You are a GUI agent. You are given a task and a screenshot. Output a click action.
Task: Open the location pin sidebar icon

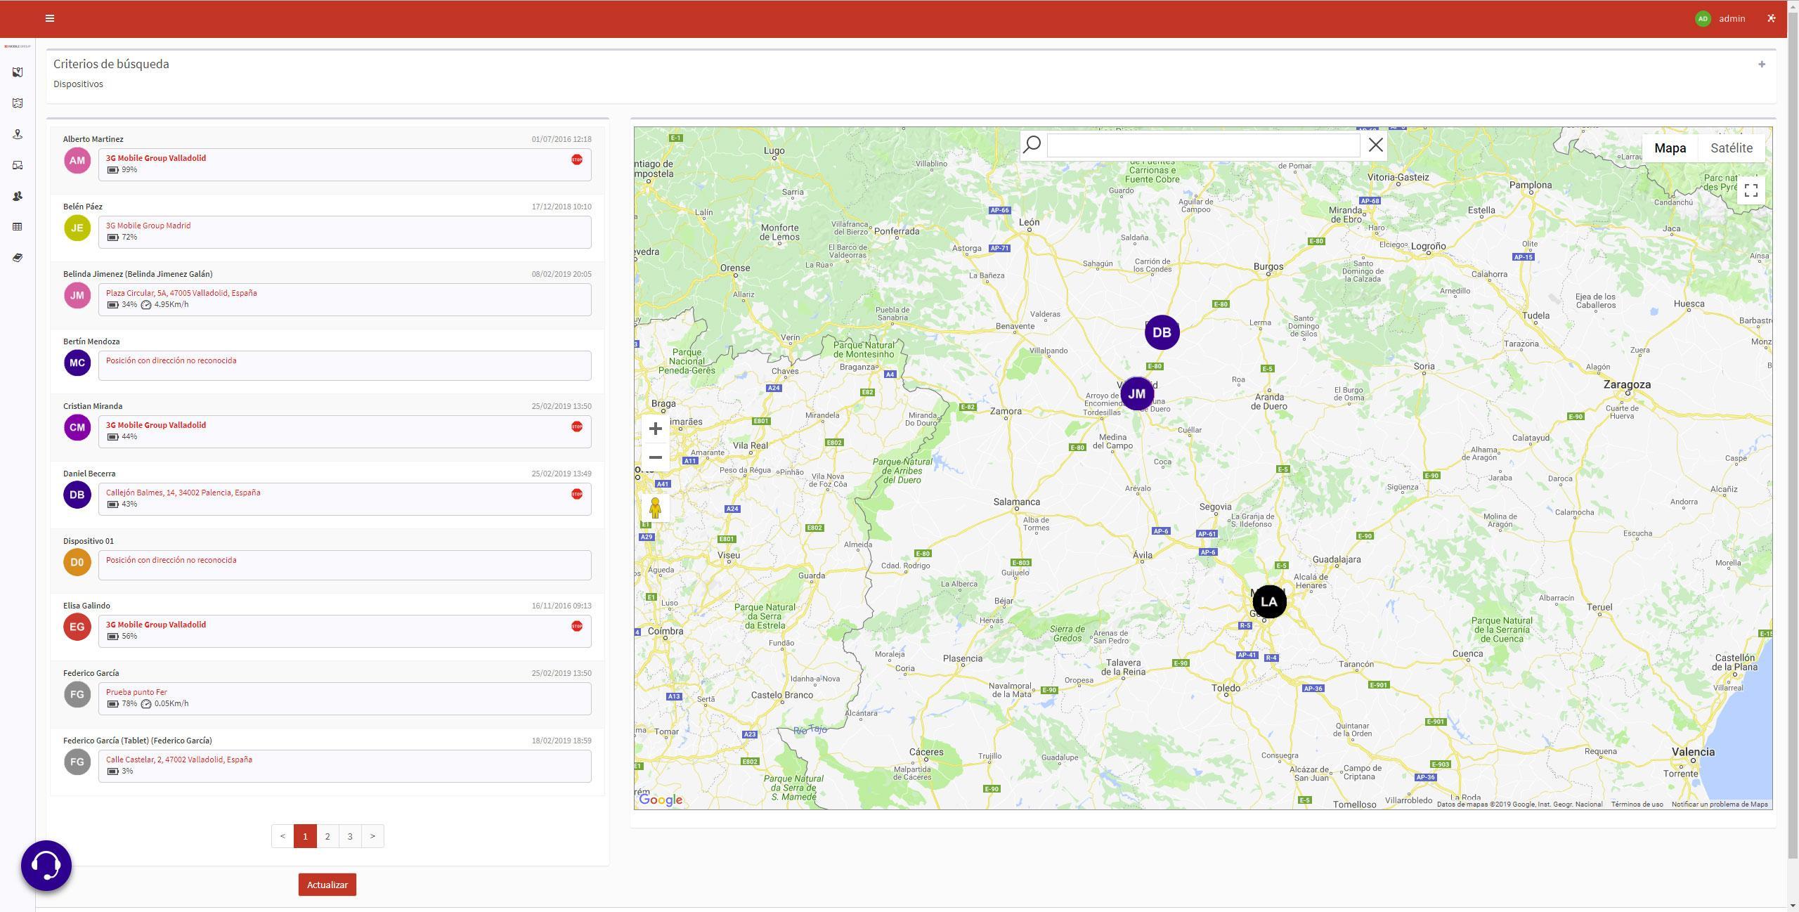coord(18,134)
